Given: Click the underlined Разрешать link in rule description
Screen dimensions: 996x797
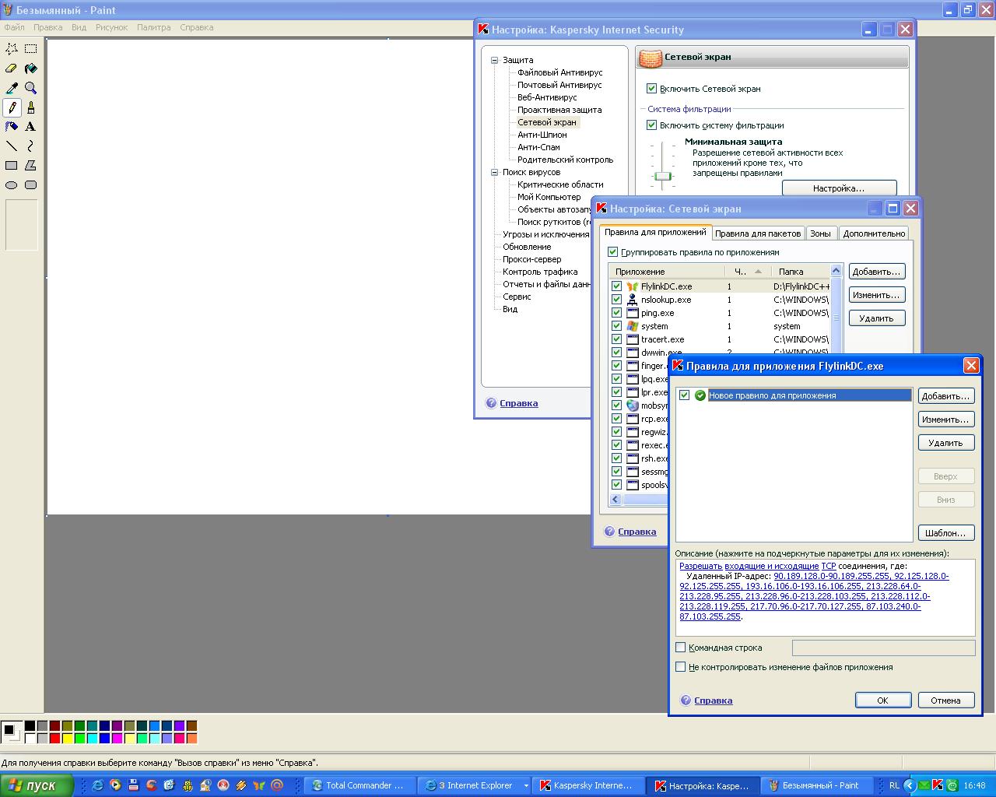Looking at the screenshot, I should pos(700,567).
